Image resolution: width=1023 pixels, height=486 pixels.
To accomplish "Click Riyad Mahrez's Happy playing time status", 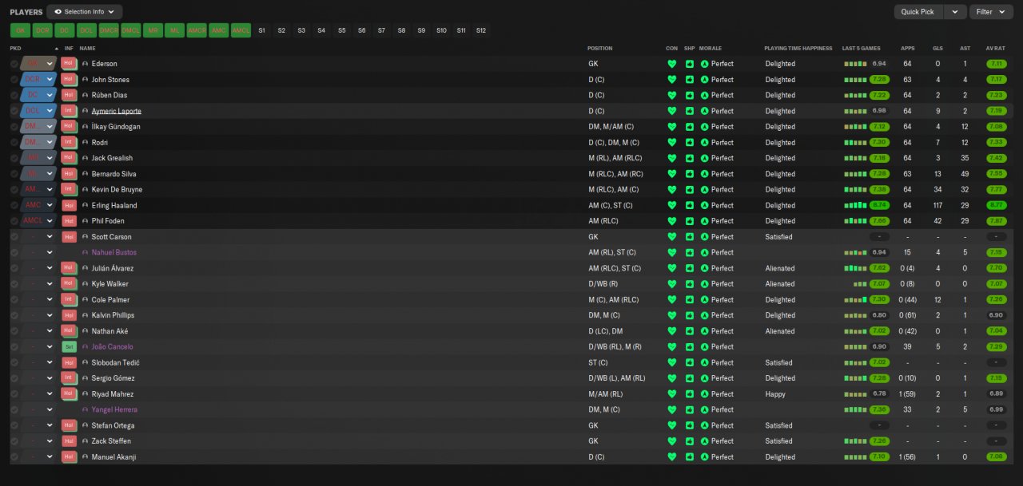I will 775,394.
